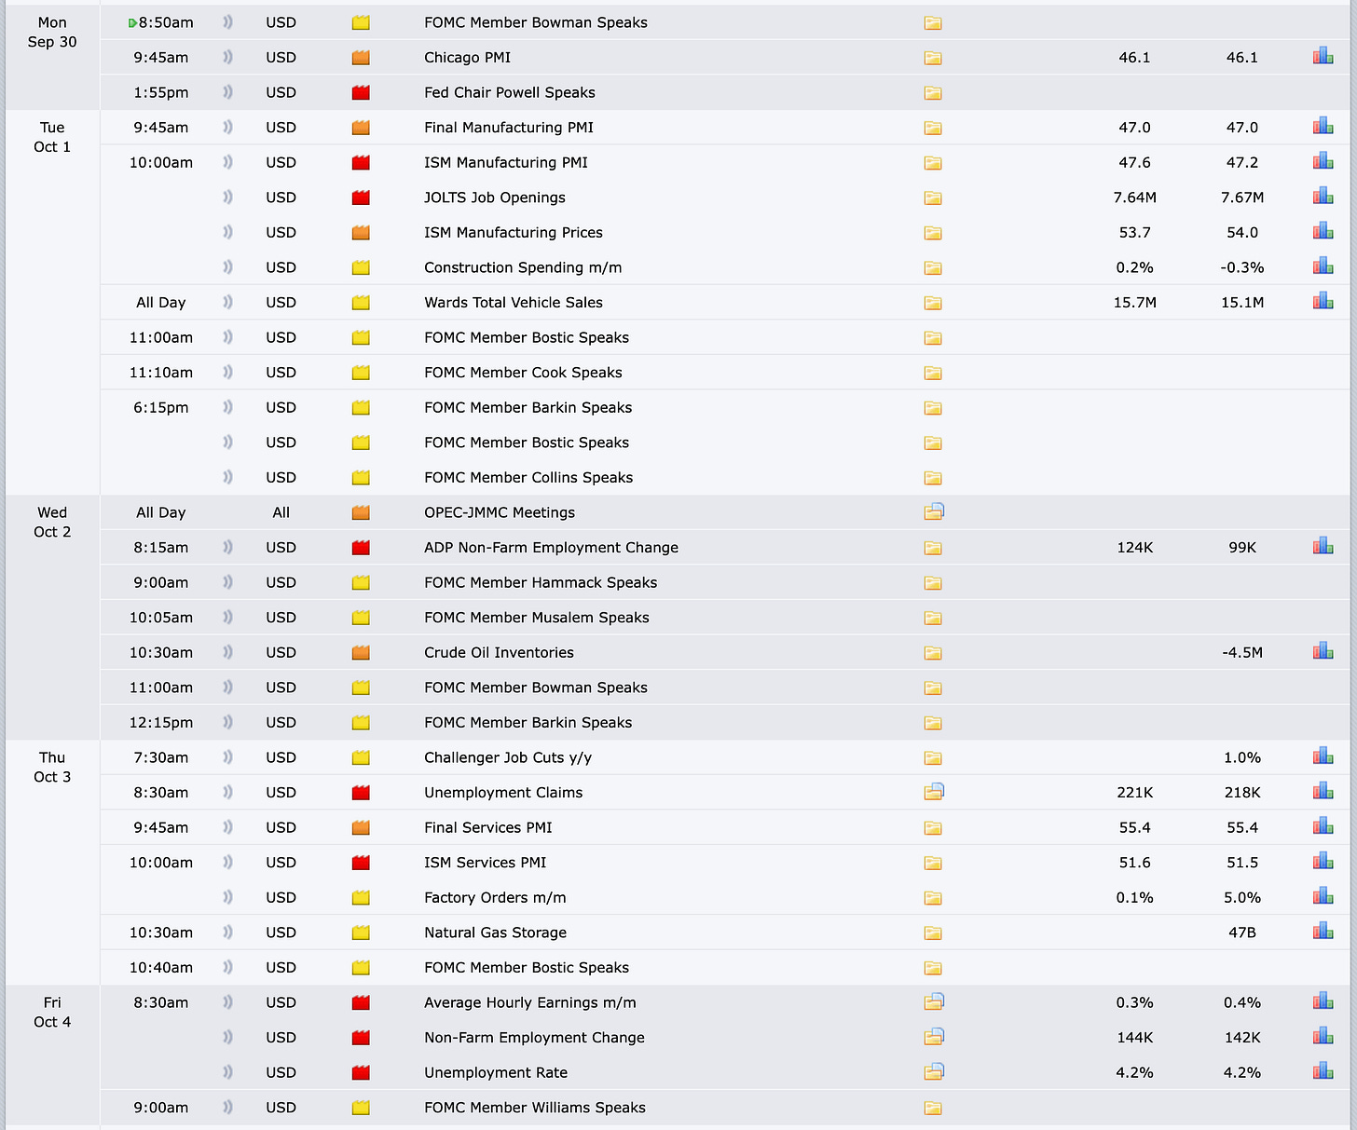Open graph icon for ISM Manufacturing PMI

click(1323, 161)
